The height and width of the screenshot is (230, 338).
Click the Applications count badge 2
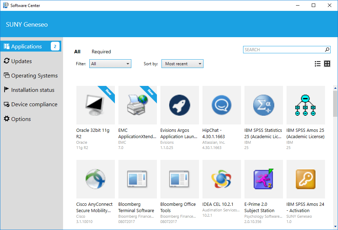[x=55, y=46]
